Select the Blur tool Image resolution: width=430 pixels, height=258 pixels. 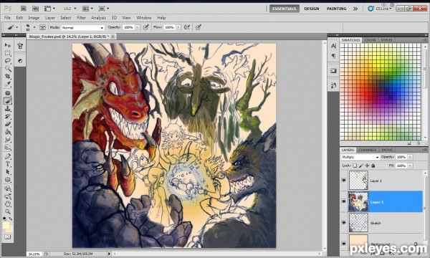click(8, 140)
